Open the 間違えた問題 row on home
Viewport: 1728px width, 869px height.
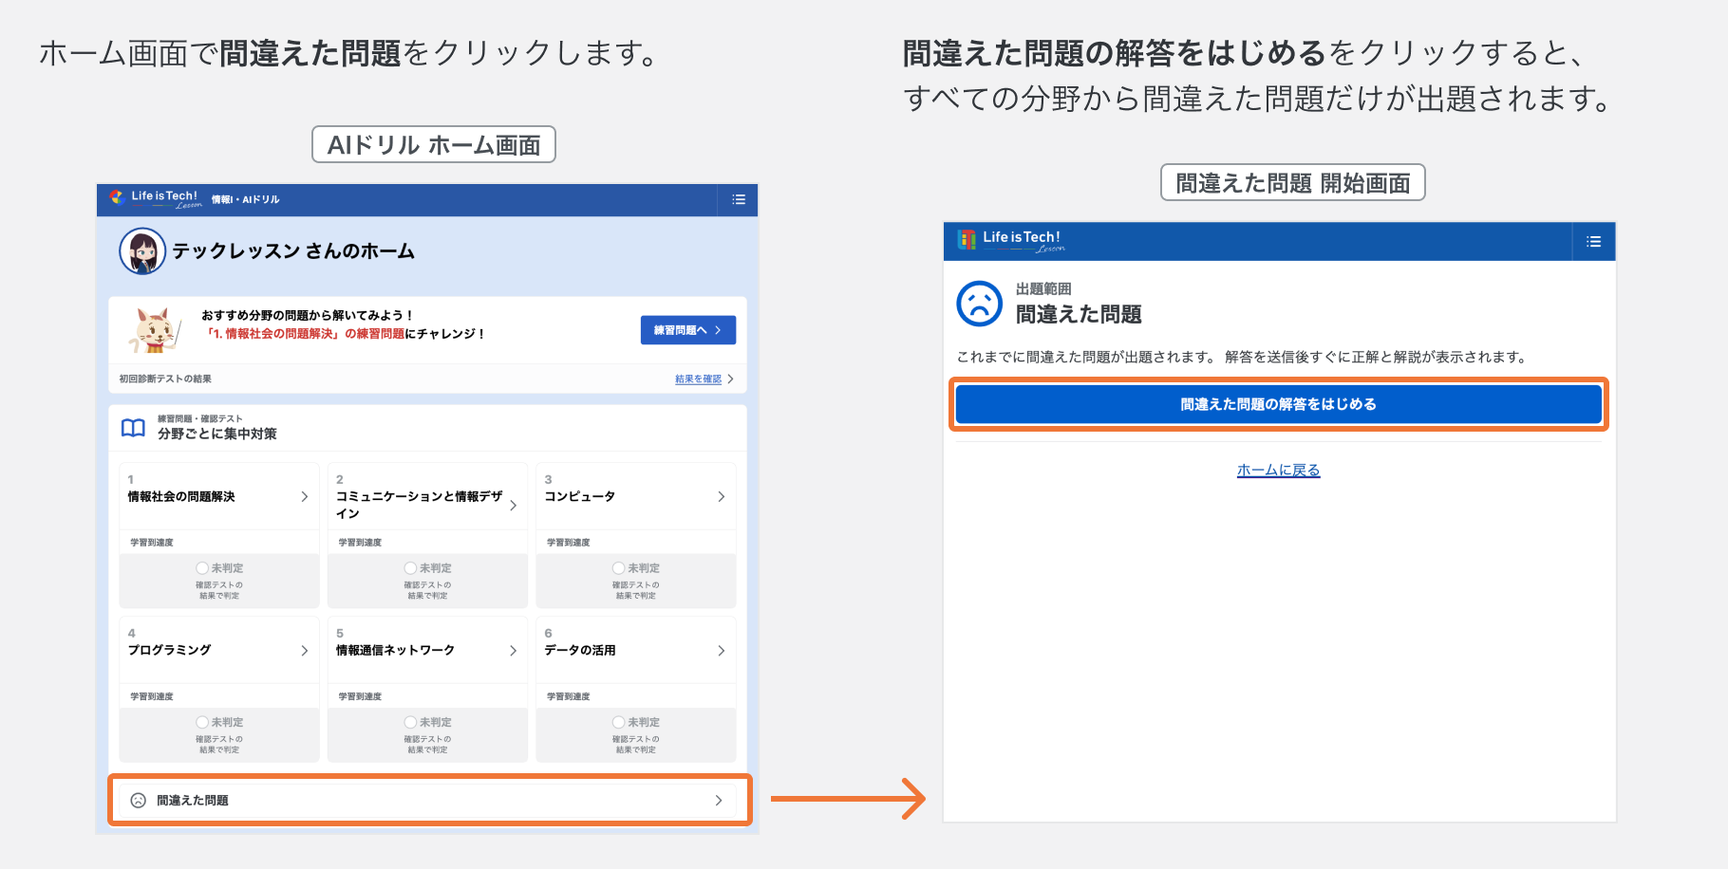[x=429, y=801]
